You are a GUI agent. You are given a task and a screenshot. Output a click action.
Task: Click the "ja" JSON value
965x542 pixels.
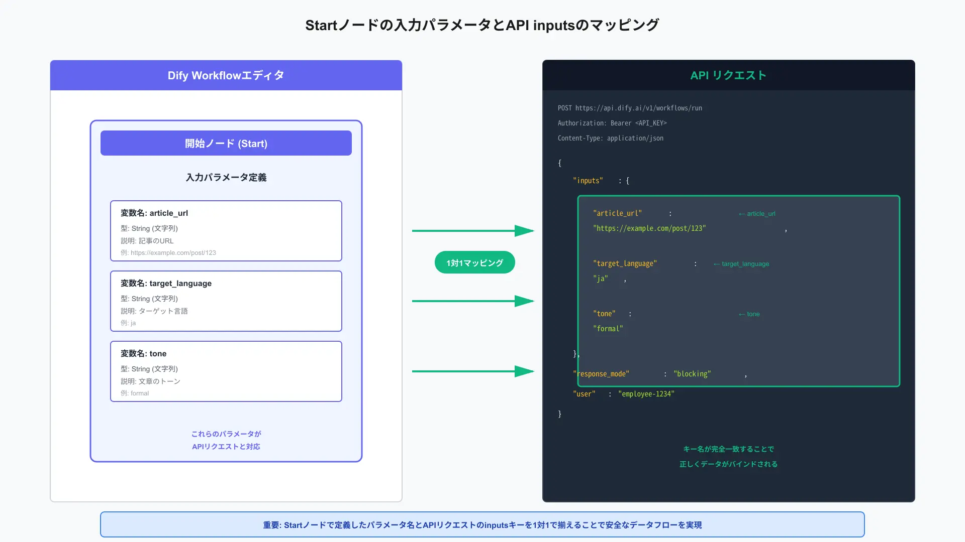pyautogui.click(x=601, y=279)
